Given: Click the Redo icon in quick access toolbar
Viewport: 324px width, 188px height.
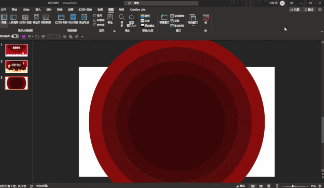Looking at the screenshot, I should click(x=37, y=37).
